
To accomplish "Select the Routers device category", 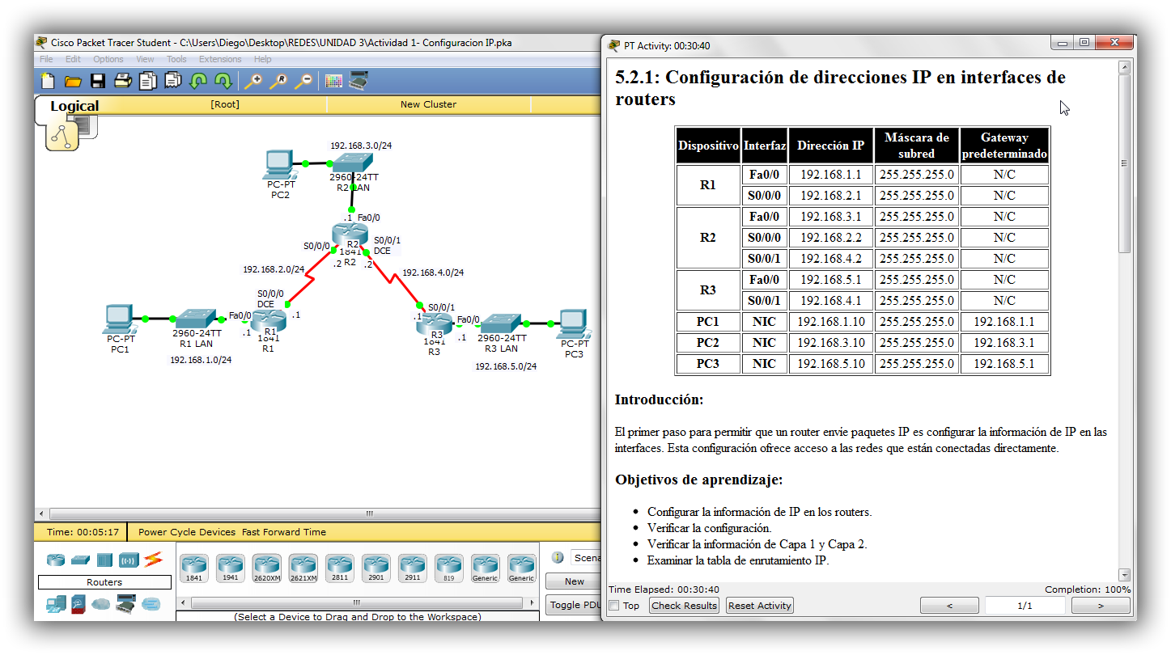I will click(54, 558).
